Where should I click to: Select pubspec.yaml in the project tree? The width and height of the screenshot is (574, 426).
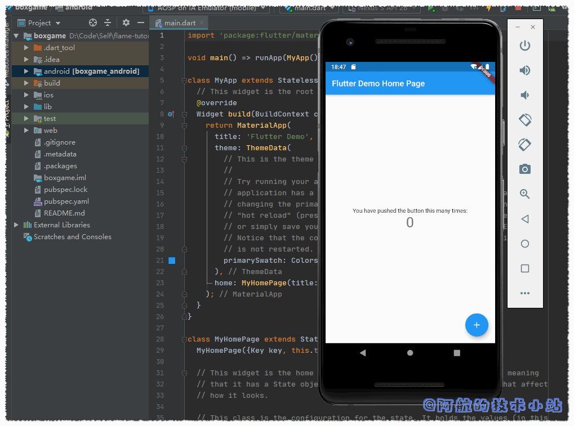(x=66, y=201)
